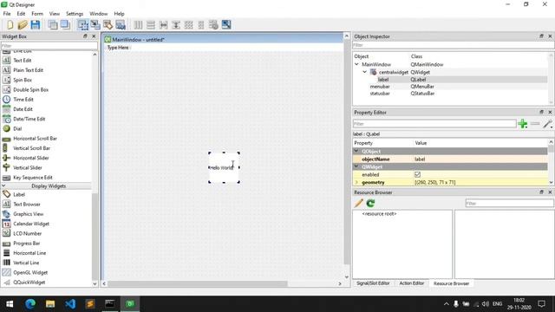Activate Edit Widgets mode
555x312 pixels.
pyautogui.click(x=83, y=25)
